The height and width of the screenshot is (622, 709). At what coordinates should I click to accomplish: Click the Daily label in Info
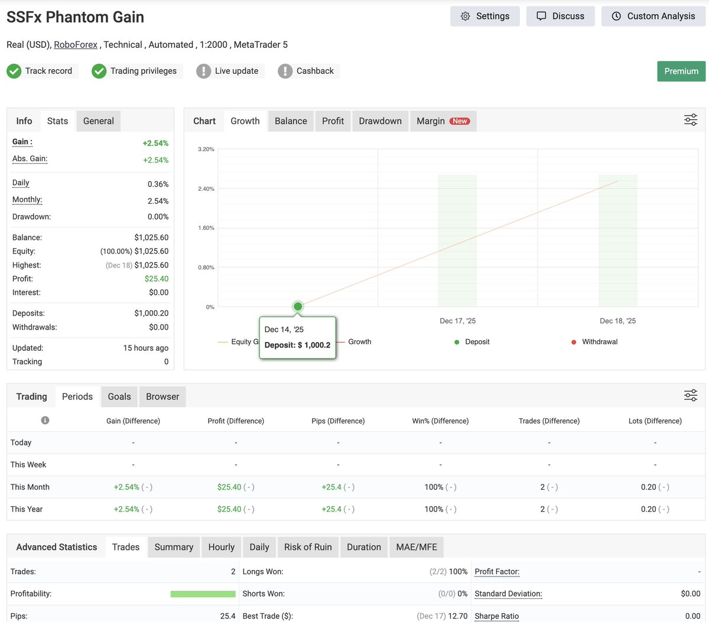[x=21, y=183]
